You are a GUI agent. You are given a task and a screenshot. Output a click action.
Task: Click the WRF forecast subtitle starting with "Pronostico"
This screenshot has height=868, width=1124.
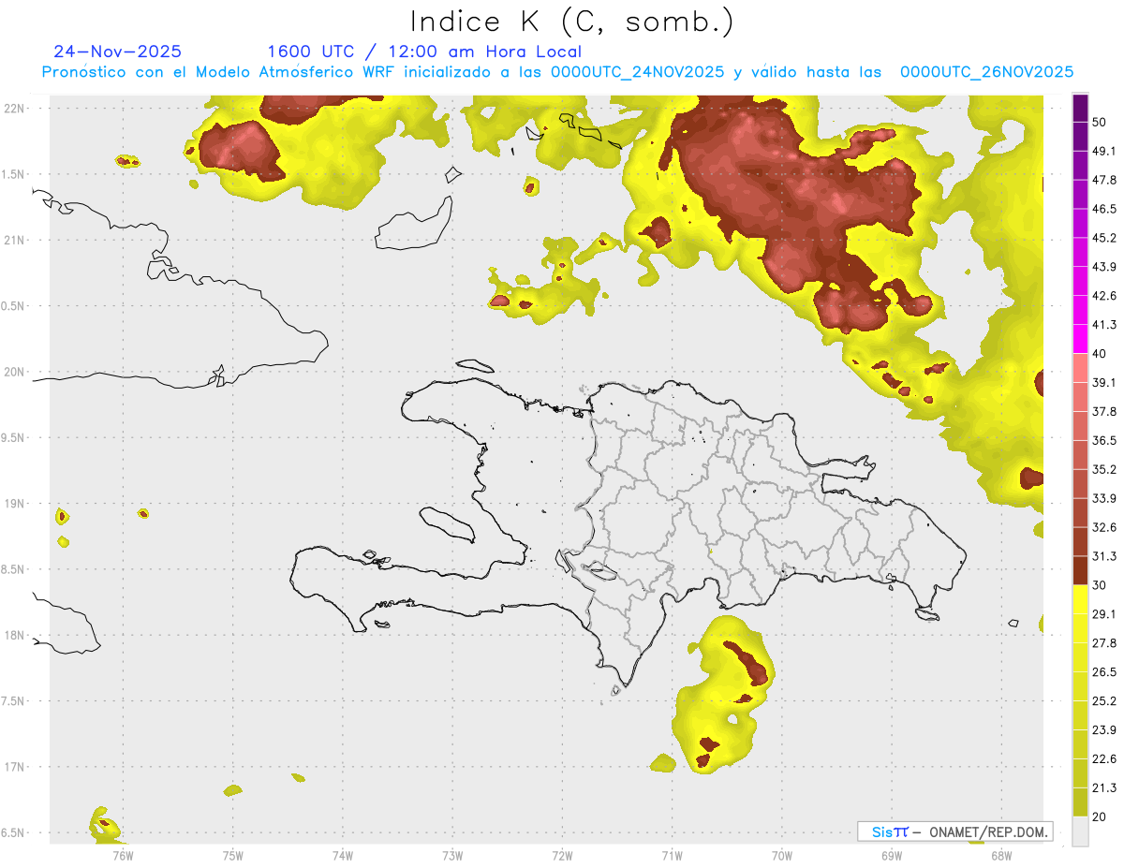(x=557, y=72)
